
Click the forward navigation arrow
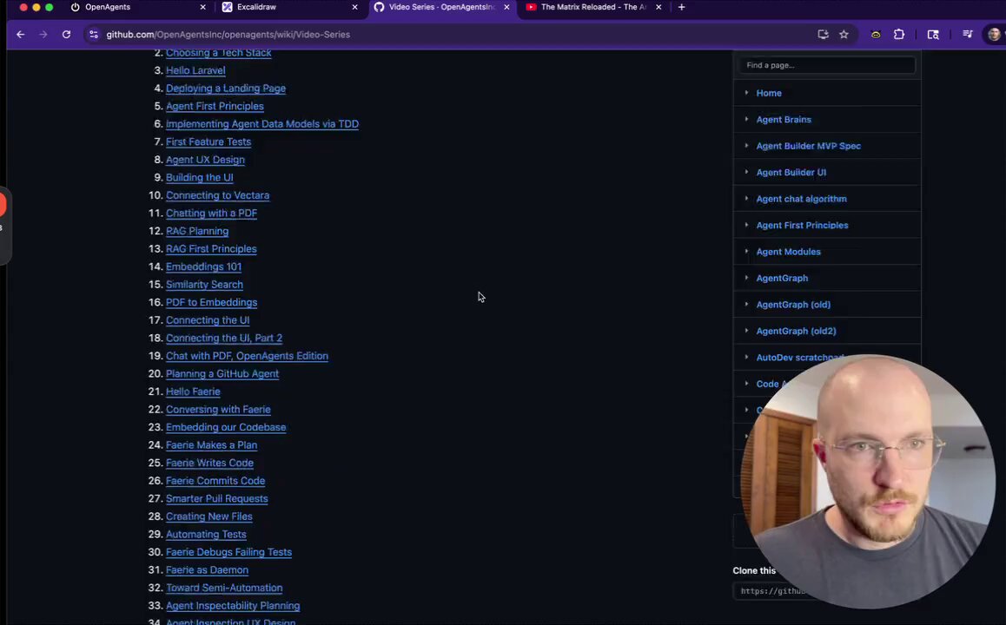tap(43, 35)
